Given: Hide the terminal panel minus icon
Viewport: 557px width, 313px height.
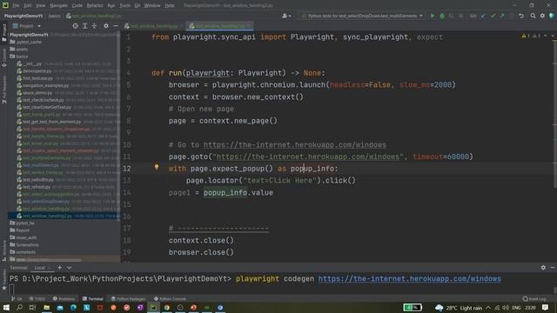Looking at the screenshot, I should pyautogui.click(x=553, y=268).
